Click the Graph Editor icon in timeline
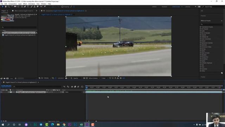Viewport: 225px width, 127px height. [82, 87]
